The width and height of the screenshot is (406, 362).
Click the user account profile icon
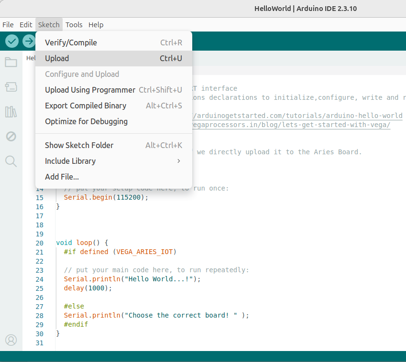(x=11, y=340)
